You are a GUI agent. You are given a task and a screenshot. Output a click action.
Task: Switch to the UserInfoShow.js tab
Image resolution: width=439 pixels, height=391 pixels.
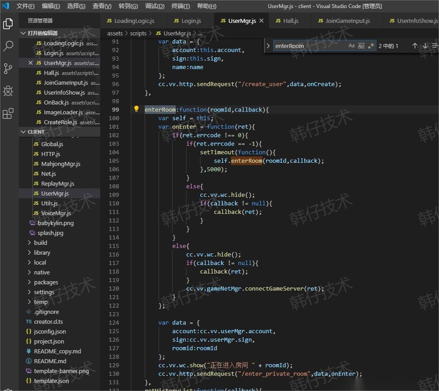click(x=411, y=21)
